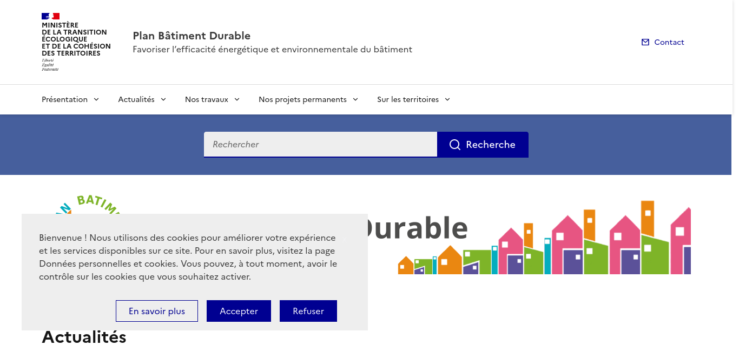Open the Nos projets permanents menu
This screenshot has width=739, height=352.
pos(302,99)
